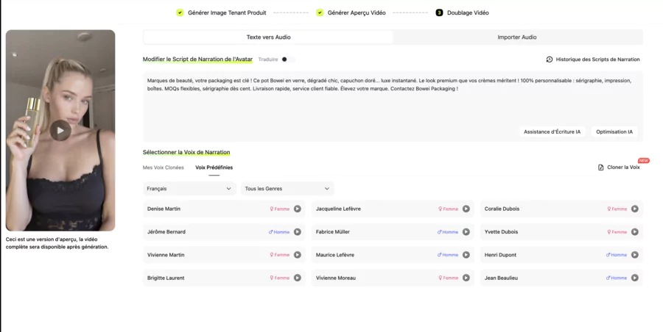This screenshot has width=663, height=332.
Task: Click Sélectionner la Voix de Narration heading
Action: (186, 152)
